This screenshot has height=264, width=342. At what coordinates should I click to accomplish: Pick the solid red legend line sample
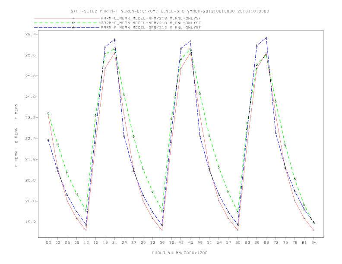point(67,18)
